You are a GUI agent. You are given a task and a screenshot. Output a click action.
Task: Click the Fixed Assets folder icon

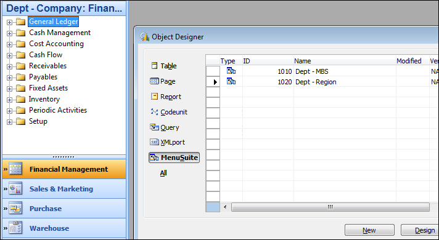21,88
